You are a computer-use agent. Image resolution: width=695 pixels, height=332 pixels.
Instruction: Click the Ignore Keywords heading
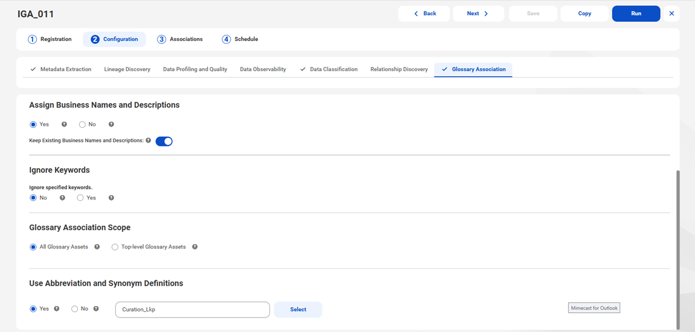click(59, 170)
